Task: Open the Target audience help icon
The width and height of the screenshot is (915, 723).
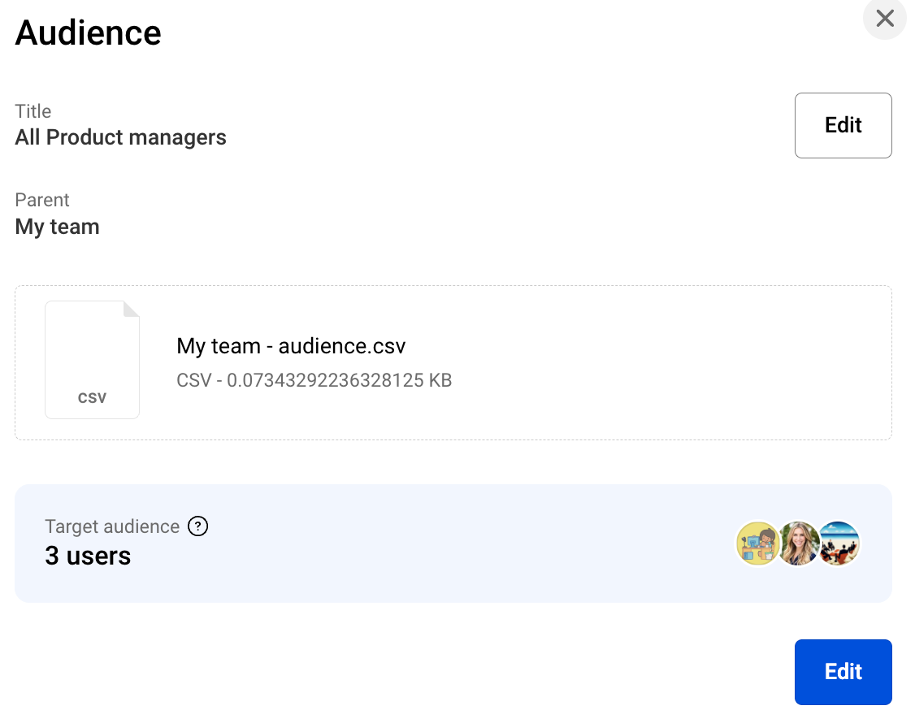Action: (x=197, y=526)
